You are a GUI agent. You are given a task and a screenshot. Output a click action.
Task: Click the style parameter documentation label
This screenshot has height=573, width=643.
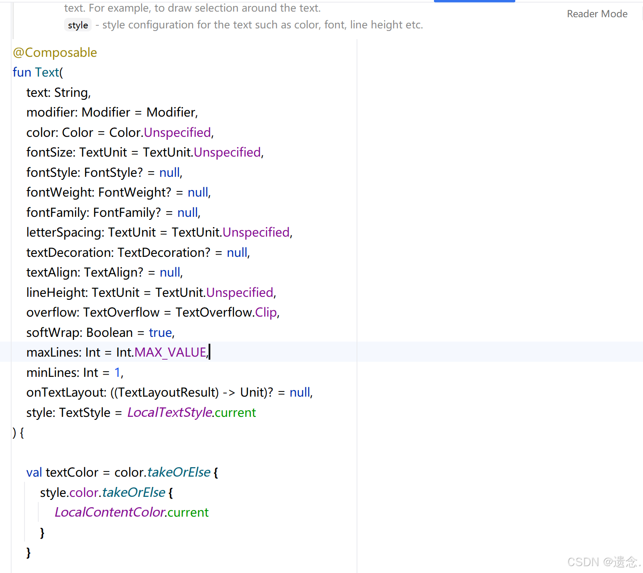pyautogui.click(x=78, y=25)
